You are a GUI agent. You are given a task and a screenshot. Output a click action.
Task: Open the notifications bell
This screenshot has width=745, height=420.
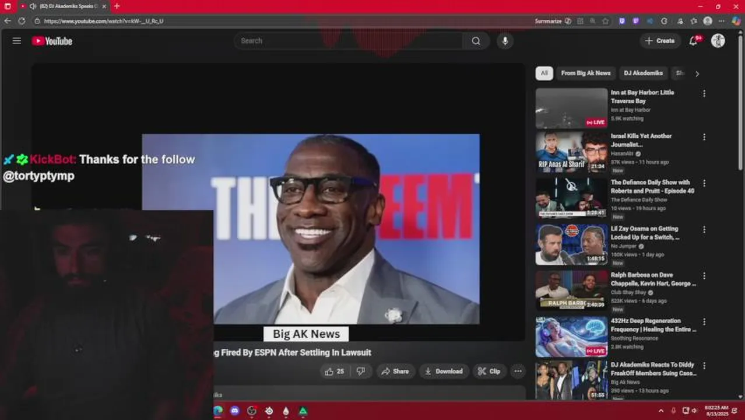coord(693,41)
